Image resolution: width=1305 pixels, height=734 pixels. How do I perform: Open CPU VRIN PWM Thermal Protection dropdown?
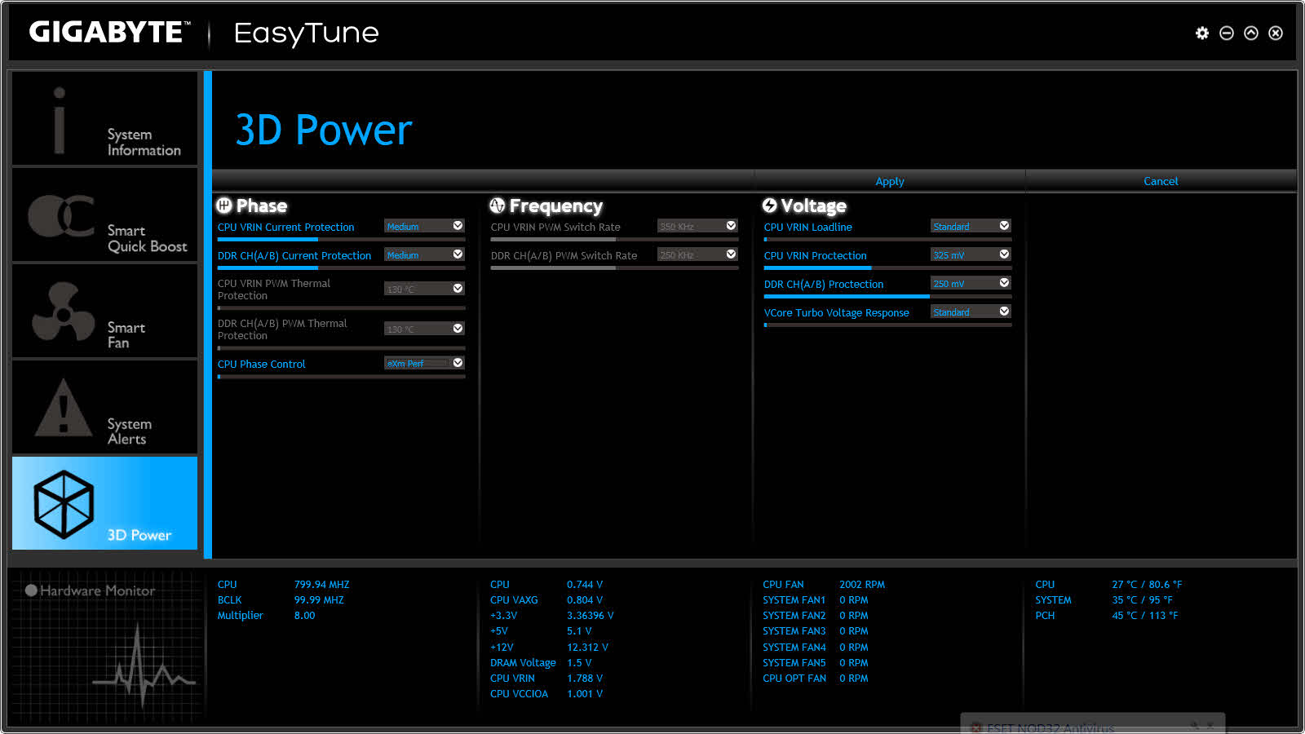pyautogui.click(x=424, y=289)
